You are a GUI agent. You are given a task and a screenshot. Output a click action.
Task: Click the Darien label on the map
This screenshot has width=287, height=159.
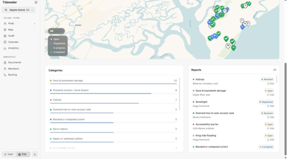point(78,25)
